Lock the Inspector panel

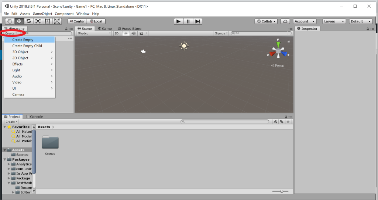tap(368, 29)
